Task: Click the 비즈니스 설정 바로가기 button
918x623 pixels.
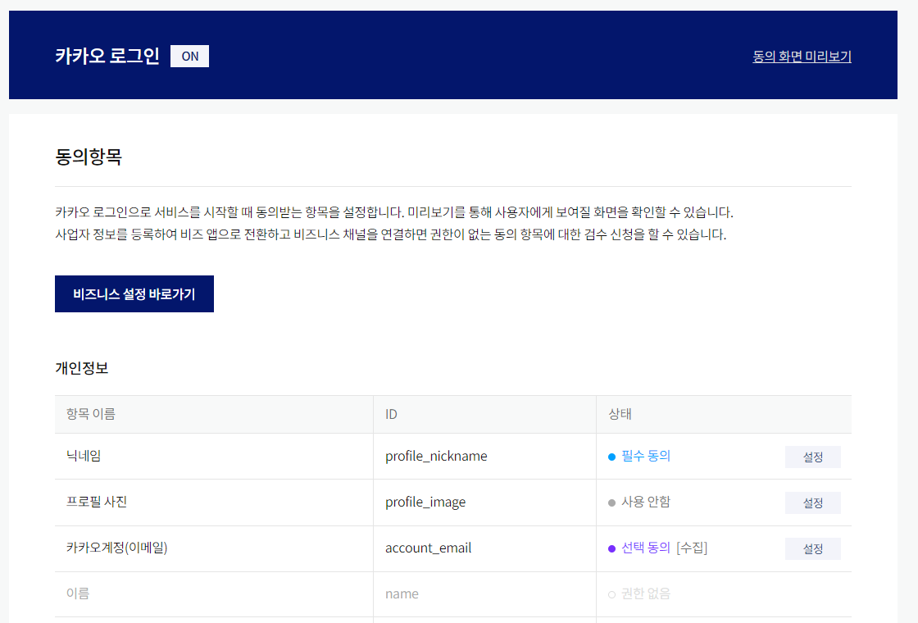Action: coord(134,294)
